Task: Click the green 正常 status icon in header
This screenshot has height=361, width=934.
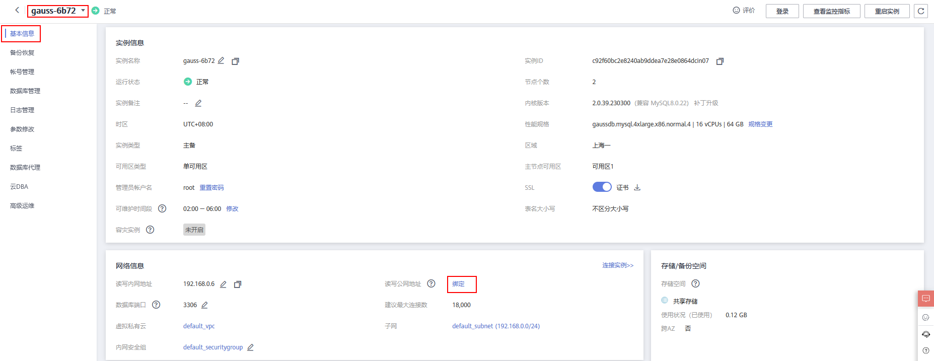Action: click(96, 11)
